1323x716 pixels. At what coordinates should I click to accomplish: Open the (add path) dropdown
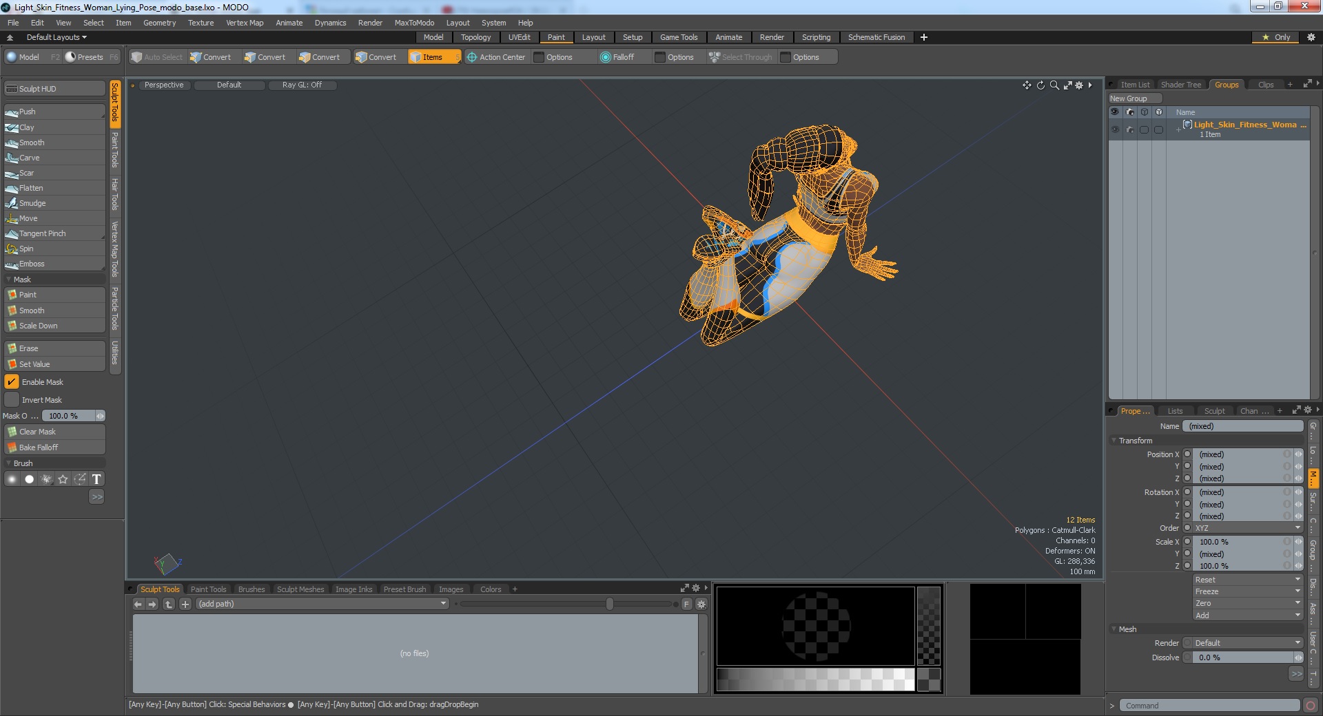[x=322, y=604]
